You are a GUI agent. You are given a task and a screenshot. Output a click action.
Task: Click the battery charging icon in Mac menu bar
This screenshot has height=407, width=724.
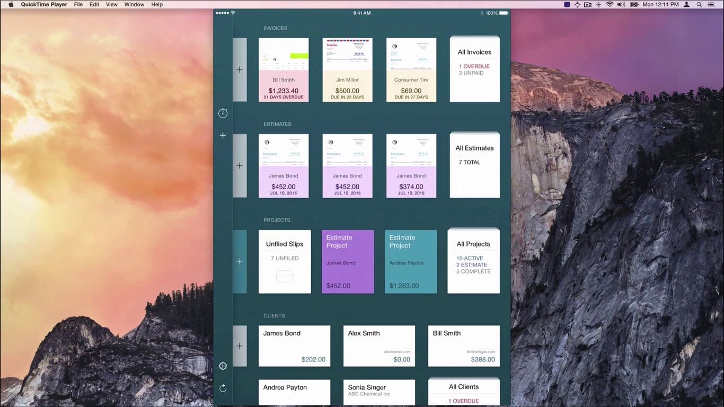634,4
